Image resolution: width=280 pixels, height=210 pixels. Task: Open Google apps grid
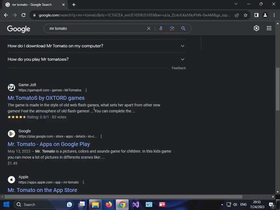(x=269, y=28)
